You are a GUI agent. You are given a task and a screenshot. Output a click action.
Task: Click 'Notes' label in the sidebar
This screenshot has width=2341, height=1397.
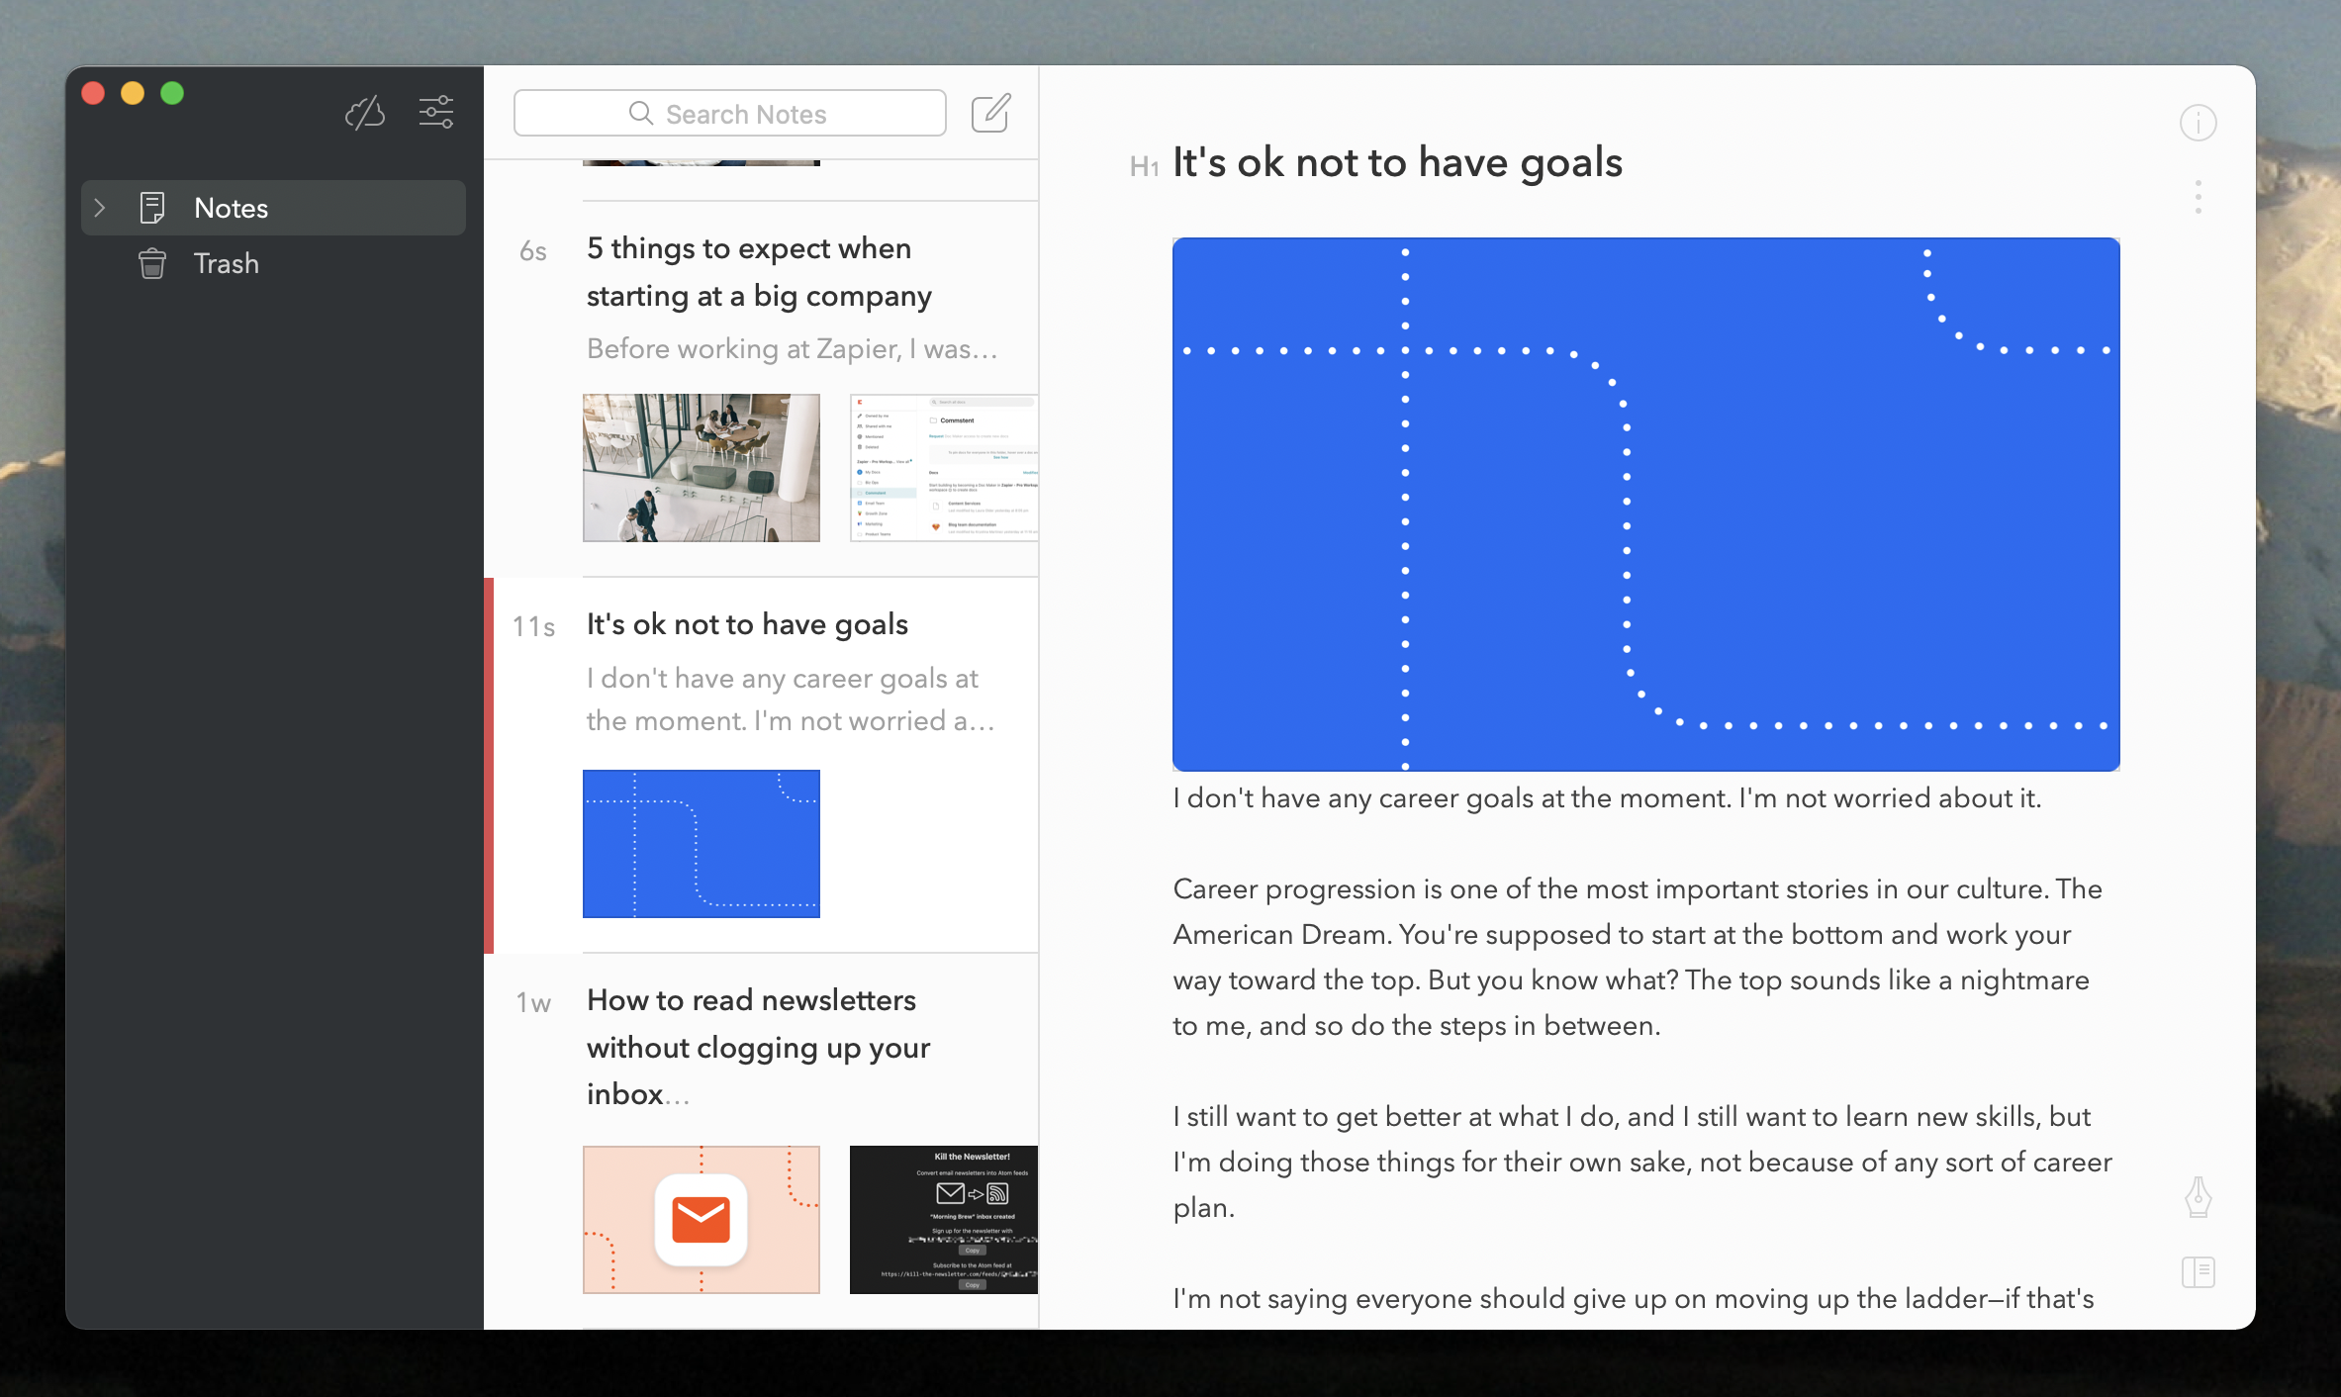pos(233,206)
